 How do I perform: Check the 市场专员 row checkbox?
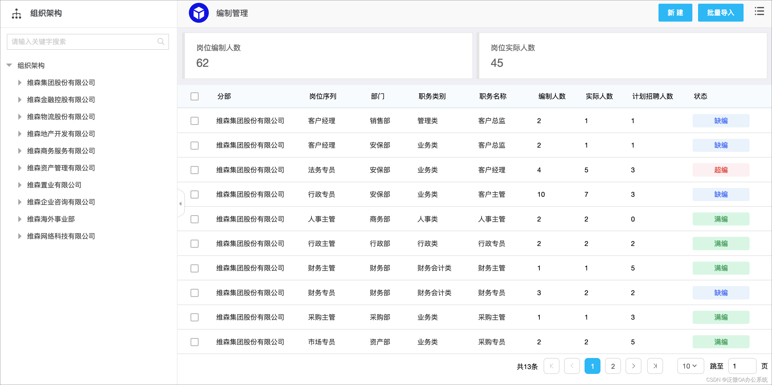click(x=195, y=342)
